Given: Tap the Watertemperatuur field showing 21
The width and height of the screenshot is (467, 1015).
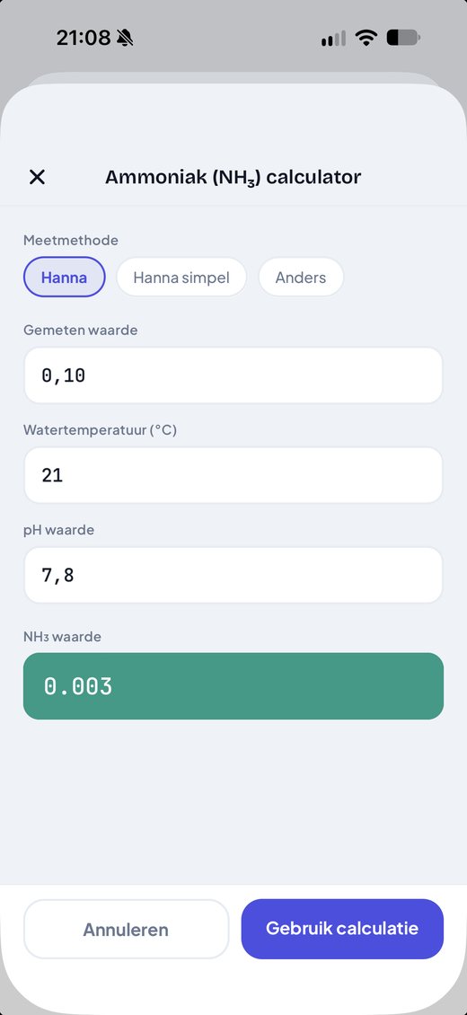Looking at the screenshot, I should point(233,475).
